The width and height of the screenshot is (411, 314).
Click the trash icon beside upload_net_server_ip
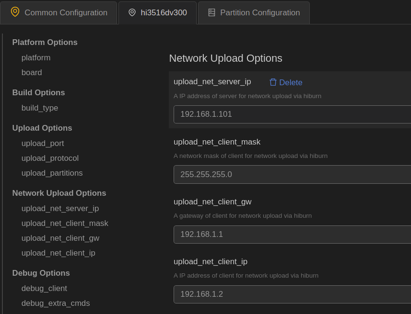click(x=273, y=82)
